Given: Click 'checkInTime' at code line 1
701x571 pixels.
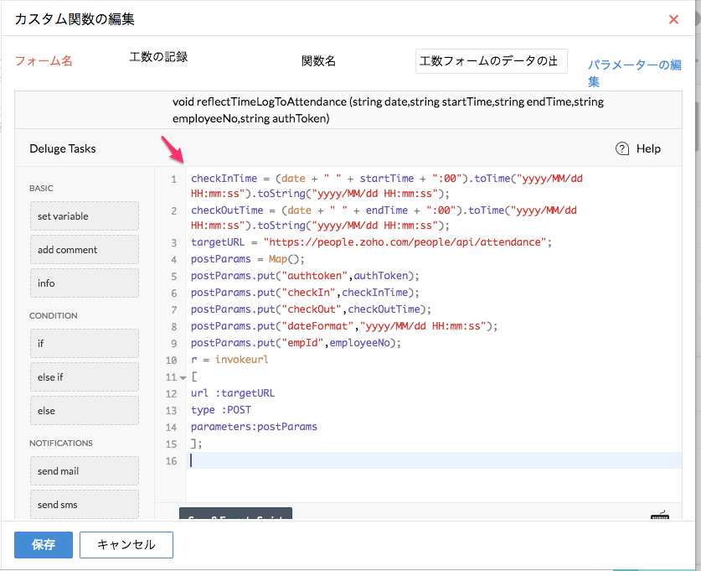Looking at the screenshot, I should [x=224, y=178].
